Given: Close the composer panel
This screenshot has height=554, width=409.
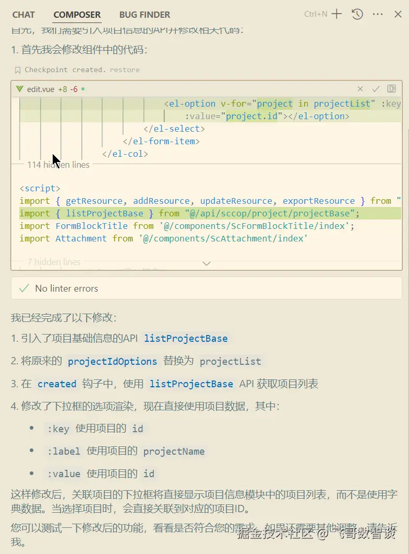Looking at the screenshot, I should [x=397, y=15].
